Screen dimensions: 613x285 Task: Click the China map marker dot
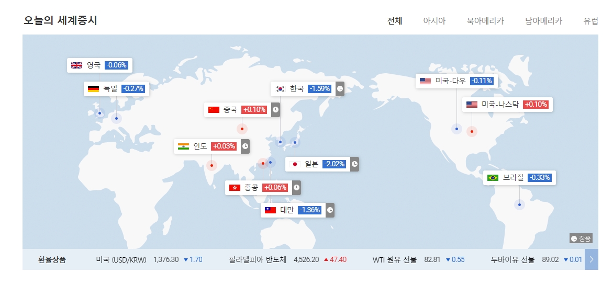[x=242, y=129]
